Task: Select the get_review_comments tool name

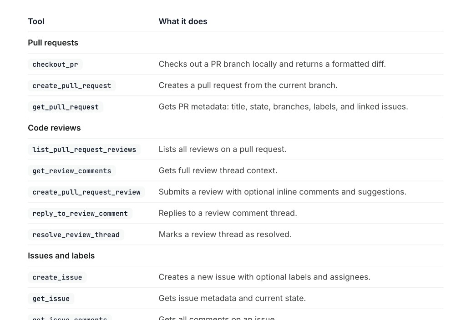Action: tap(71, 171)
